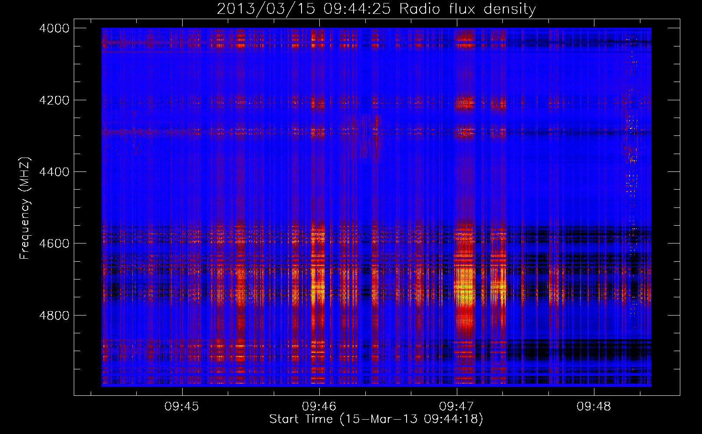Click the "Start Time (15-Mar-13 09:44:18)" axis label
This screenshot has width=702, height=434.
pyautogui.click(x=376, y=419)
